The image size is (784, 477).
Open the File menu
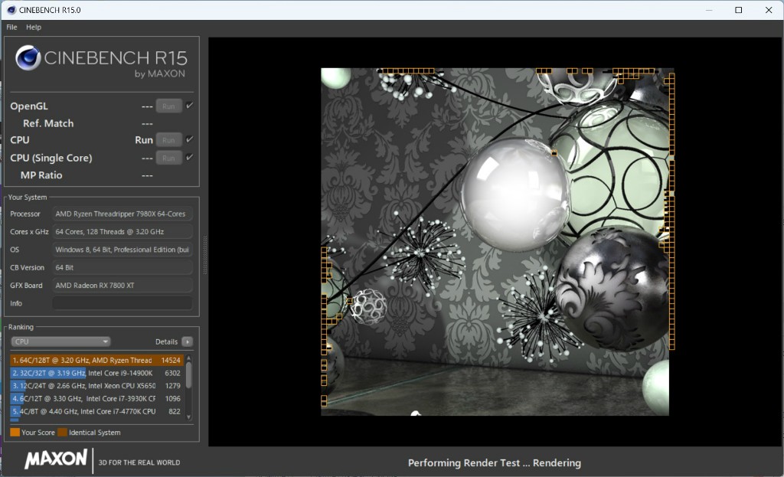pyautogui.click(x=11, y=27)
